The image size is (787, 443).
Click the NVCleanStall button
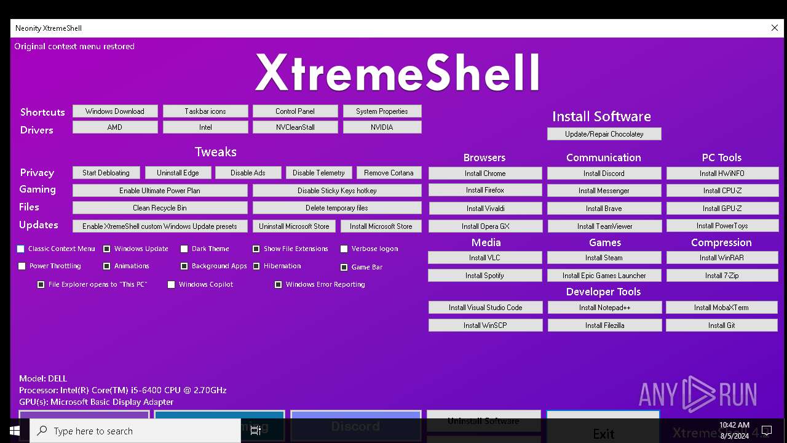pyautogui.click(x=295, y=127)
